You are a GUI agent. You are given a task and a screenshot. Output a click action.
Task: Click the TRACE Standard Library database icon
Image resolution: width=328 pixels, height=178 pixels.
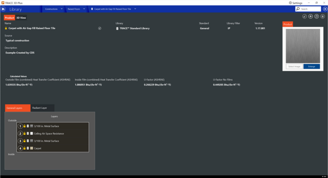pos(117,29)
